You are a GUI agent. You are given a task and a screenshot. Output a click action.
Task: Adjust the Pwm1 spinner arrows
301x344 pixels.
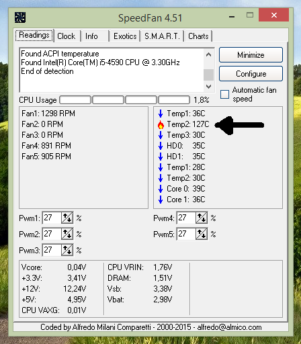click(67, 218)
